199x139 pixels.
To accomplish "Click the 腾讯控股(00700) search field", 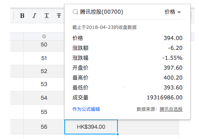I will 101,12.
